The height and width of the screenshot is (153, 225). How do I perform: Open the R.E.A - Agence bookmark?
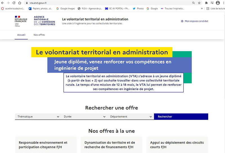click(90, 9)
